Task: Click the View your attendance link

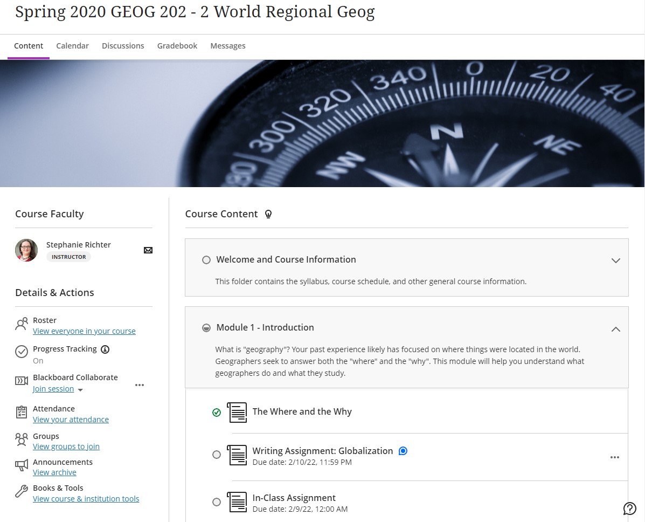Action: coord(71,420)
